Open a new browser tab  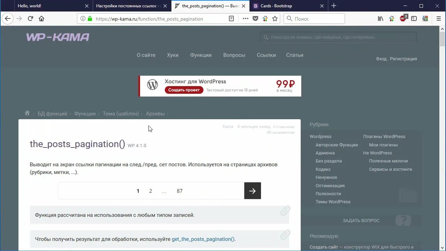(334, 6)
